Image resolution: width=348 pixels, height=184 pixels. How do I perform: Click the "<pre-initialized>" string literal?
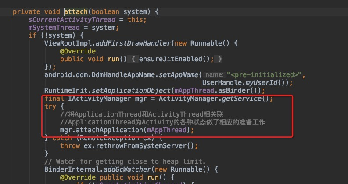(264, 75)
